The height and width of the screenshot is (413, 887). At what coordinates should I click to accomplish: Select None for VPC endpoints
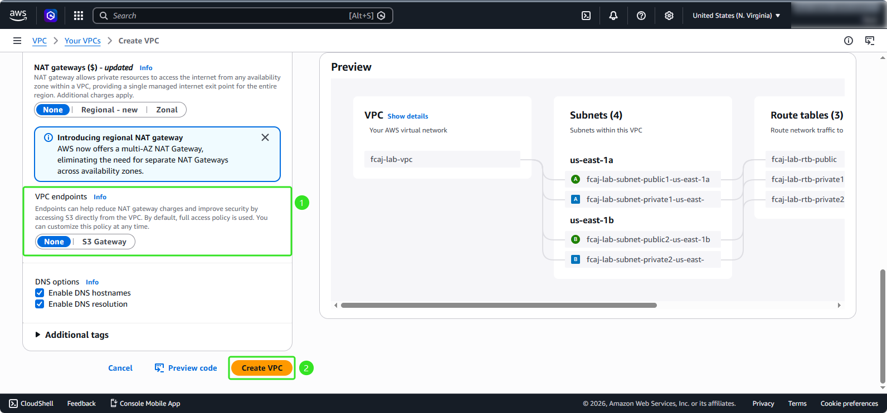click(54, 242)
